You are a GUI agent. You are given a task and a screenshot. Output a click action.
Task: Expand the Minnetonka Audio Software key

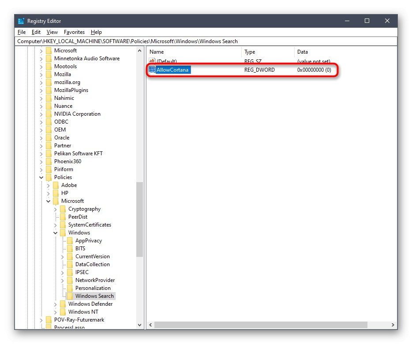[41, 59]
